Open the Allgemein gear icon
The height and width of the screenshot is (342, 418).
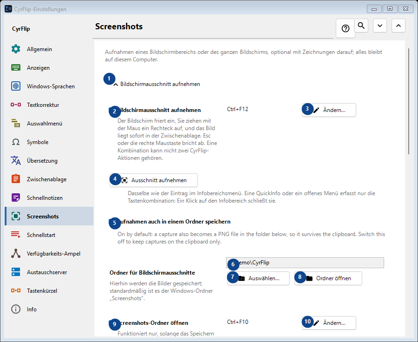pos(16,49)
